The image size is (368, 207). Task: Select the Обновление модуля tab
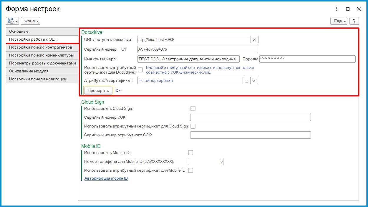(x=42, y=71)
